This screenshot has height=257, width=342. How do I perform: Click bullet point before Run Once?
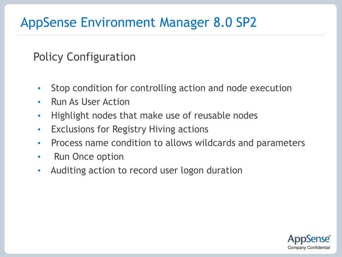39,157
